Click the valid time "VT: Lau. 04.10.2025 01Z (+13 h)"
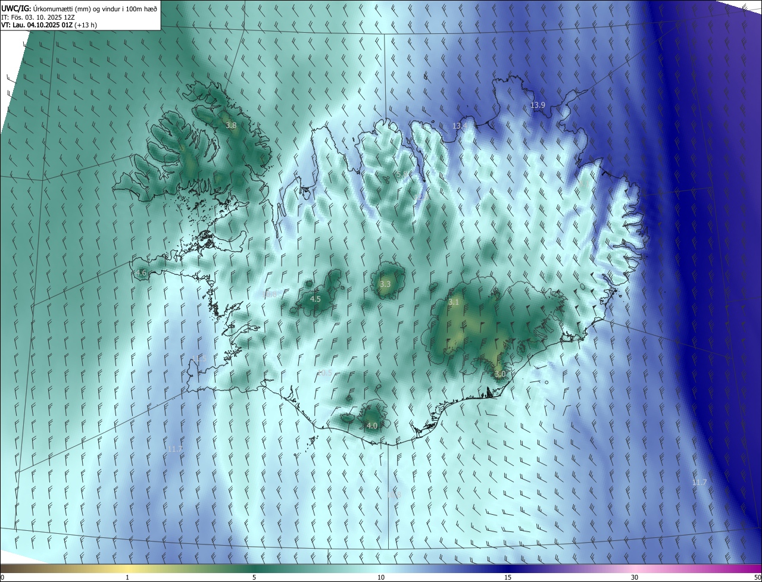 coord(49,25)
